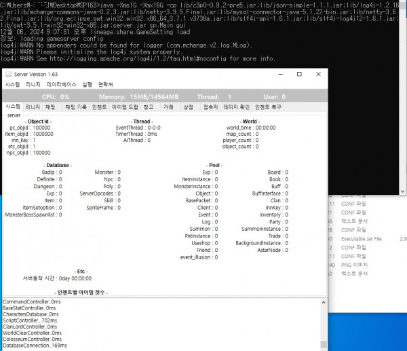
Task: Open the 연락처 menu
Action: (x=106, y=84)
